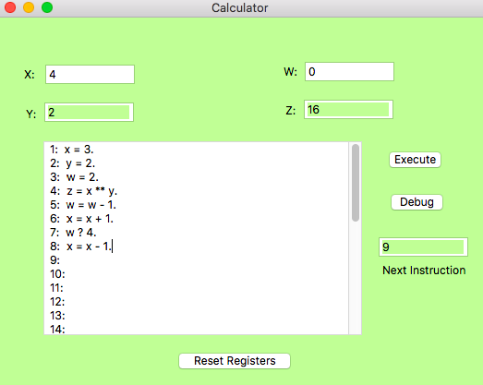Close the Calculator window with red button
Viewport: 483px width, 385px height.
(x=10, y=7)
